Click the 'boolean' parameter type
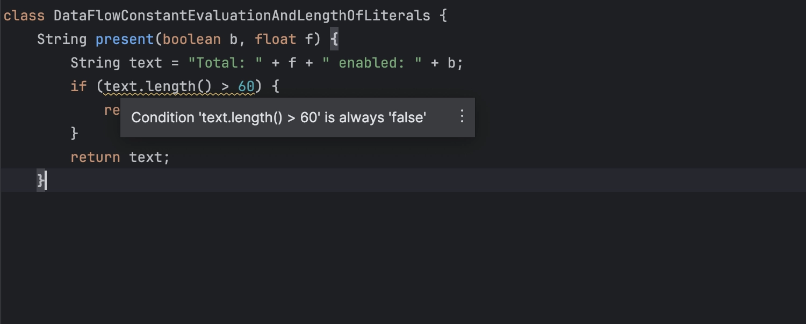 (x=192, y=39)
